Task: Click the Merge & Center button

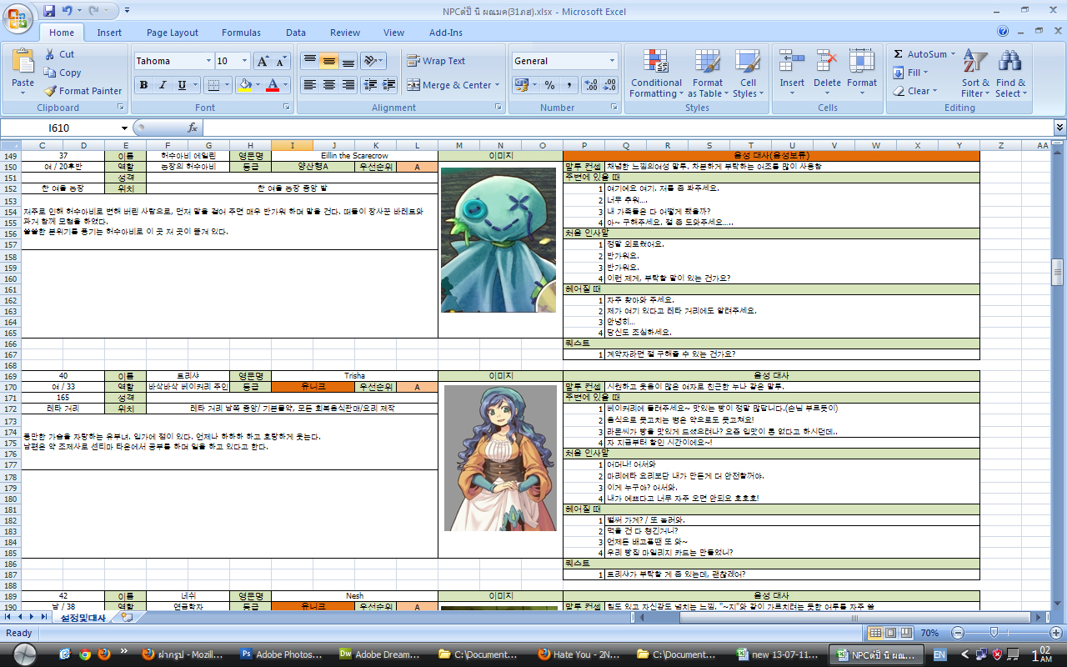Action: click(448, 85)
